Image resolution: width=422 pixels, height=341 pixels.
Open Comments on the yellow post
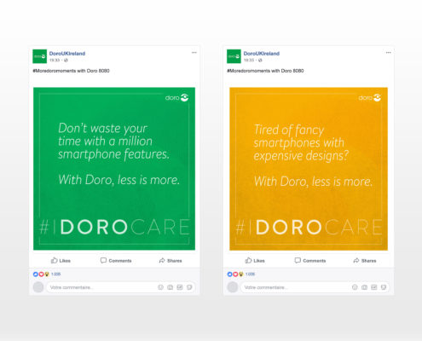310,261
